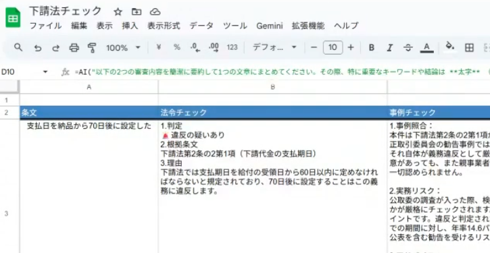The height and width of the screenshot is (253, 490).
Task: Open the データ menu
Action: (201, 26)
